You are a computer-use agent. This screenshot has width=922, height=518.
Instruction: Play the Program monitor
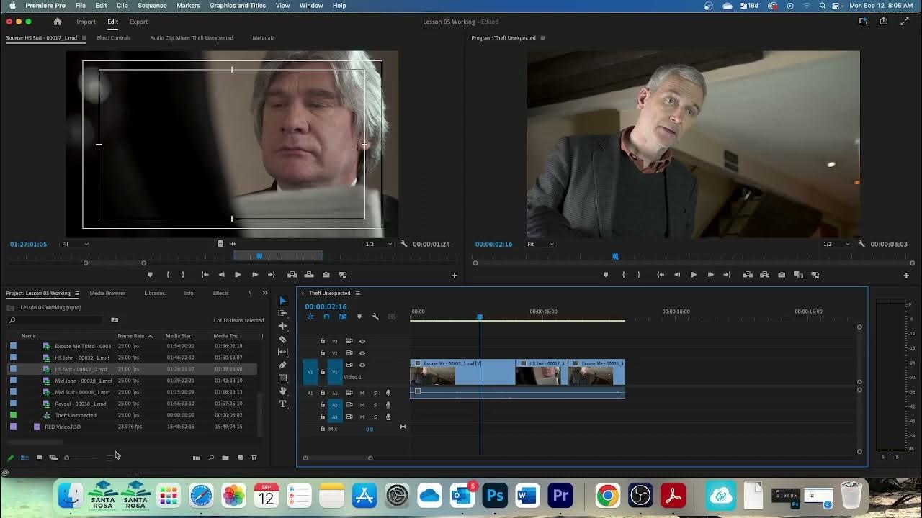click(x=693, y=275)
